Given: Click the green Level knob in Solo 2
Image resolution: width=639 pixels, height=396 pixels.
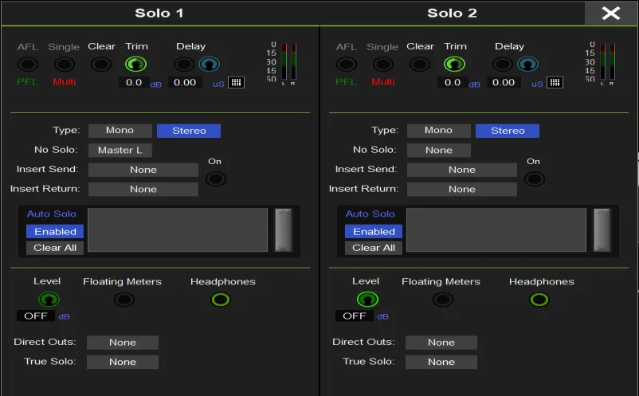Looking at the screenshot, I should click(367, 300).
